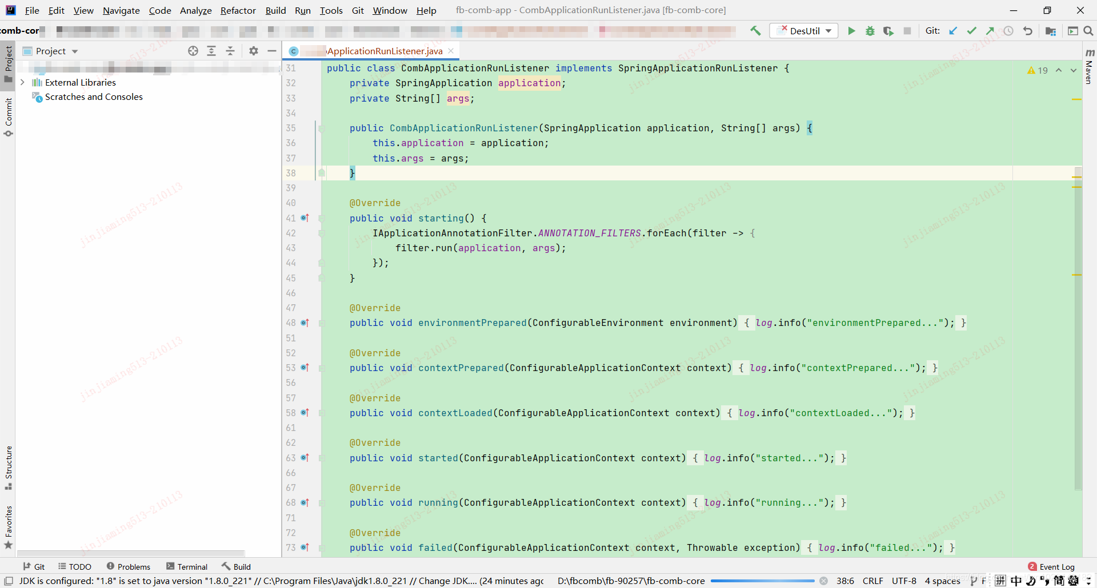Toggle the Commit side tool window

tap(8, 117)
